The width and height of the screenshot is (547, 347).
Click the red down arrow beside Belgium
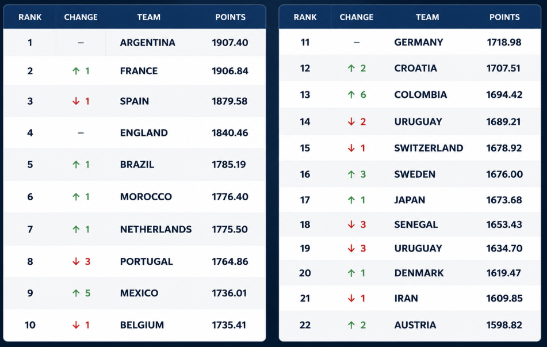pos(76,325)
